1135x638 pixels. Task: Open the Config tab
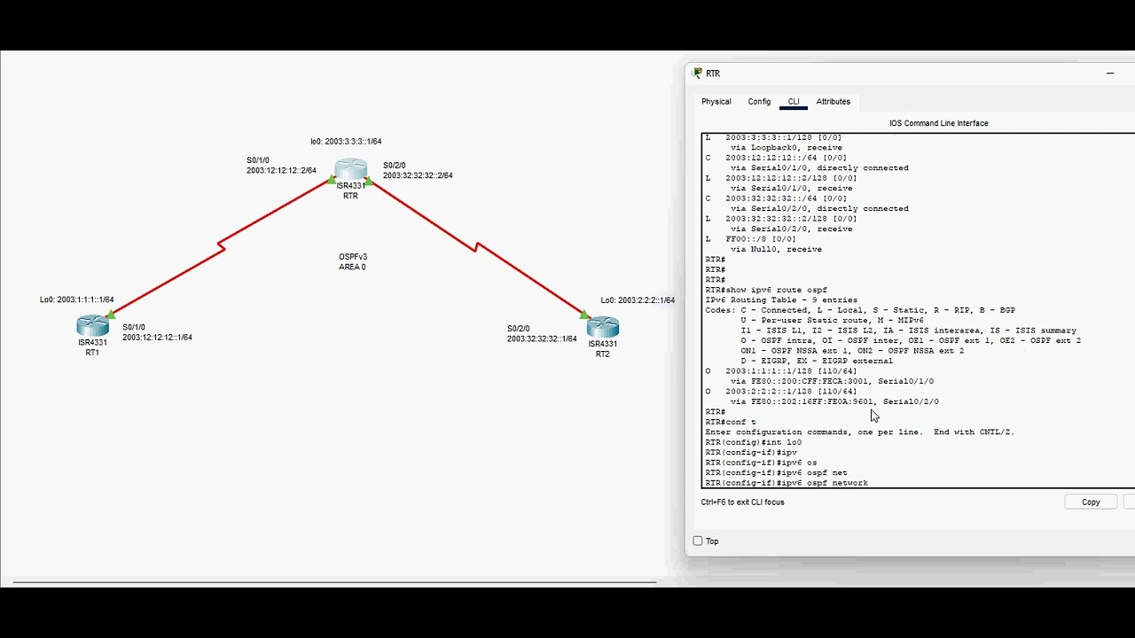coord(759,102)
